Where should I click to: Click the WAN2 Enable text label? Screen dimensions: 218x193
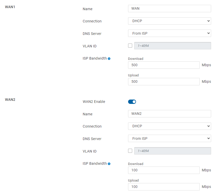(x=94, y=102)
